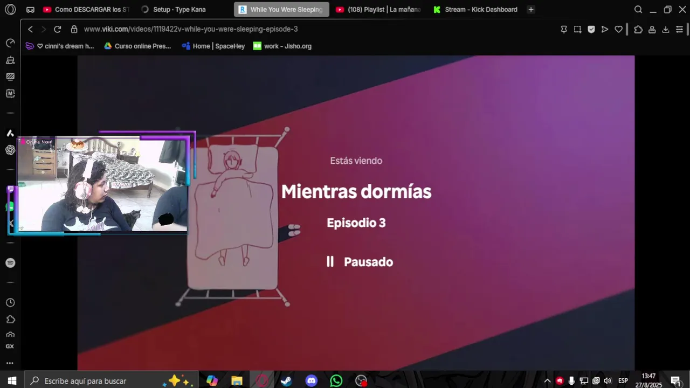Open the M sidebar icon
The height and width of the screenshot is (388, 690).
10,93
